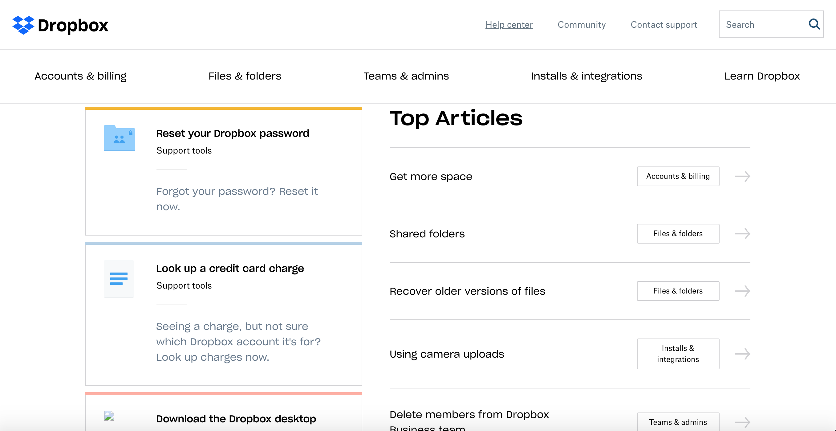Click the Dropbox wordmark text
The width and height of the screenshot is (836, 431).
coord(73,25)
